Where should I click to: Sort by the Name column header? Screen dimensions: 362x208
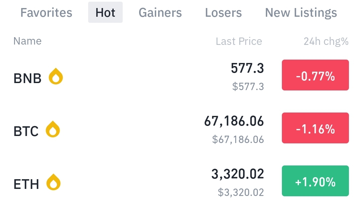point(27,41)
